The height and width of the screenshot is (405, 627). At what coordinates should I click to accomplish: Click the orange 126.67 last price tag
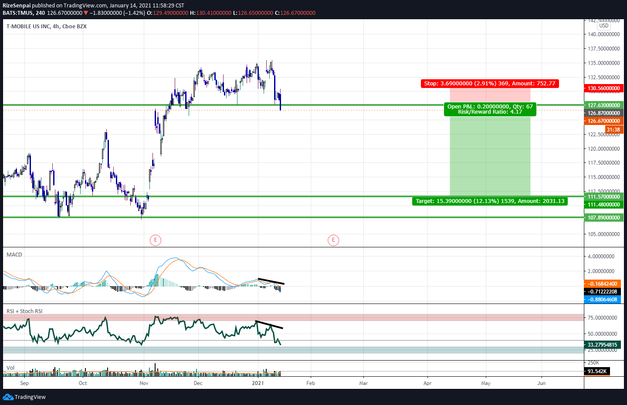[603, 121]
